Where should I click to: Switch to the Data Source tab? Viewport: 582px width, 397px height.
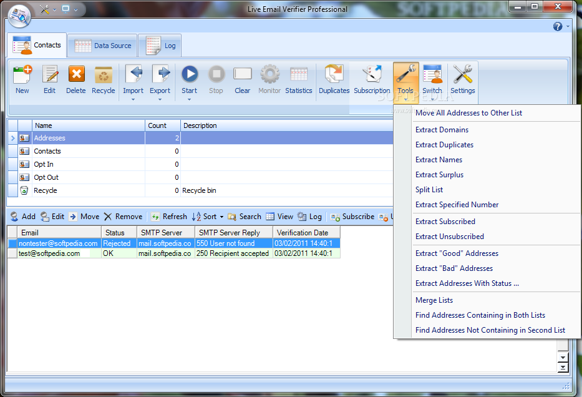click(103, 46)
